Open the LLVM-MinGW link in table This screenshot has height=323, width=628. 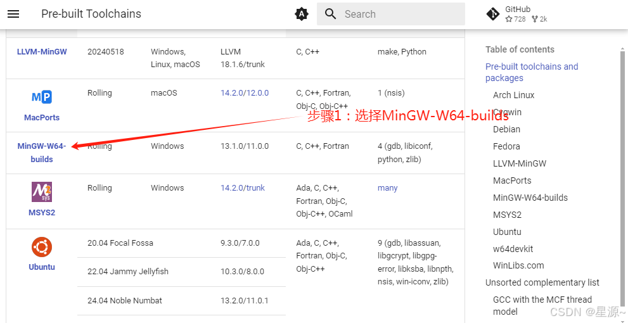(x=42, y=52)
